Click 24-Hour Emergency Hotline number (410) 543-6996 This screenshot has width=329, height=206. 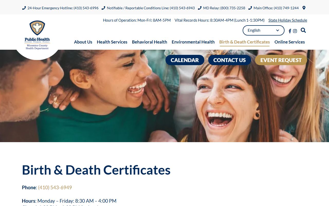[x=86, y=8]
